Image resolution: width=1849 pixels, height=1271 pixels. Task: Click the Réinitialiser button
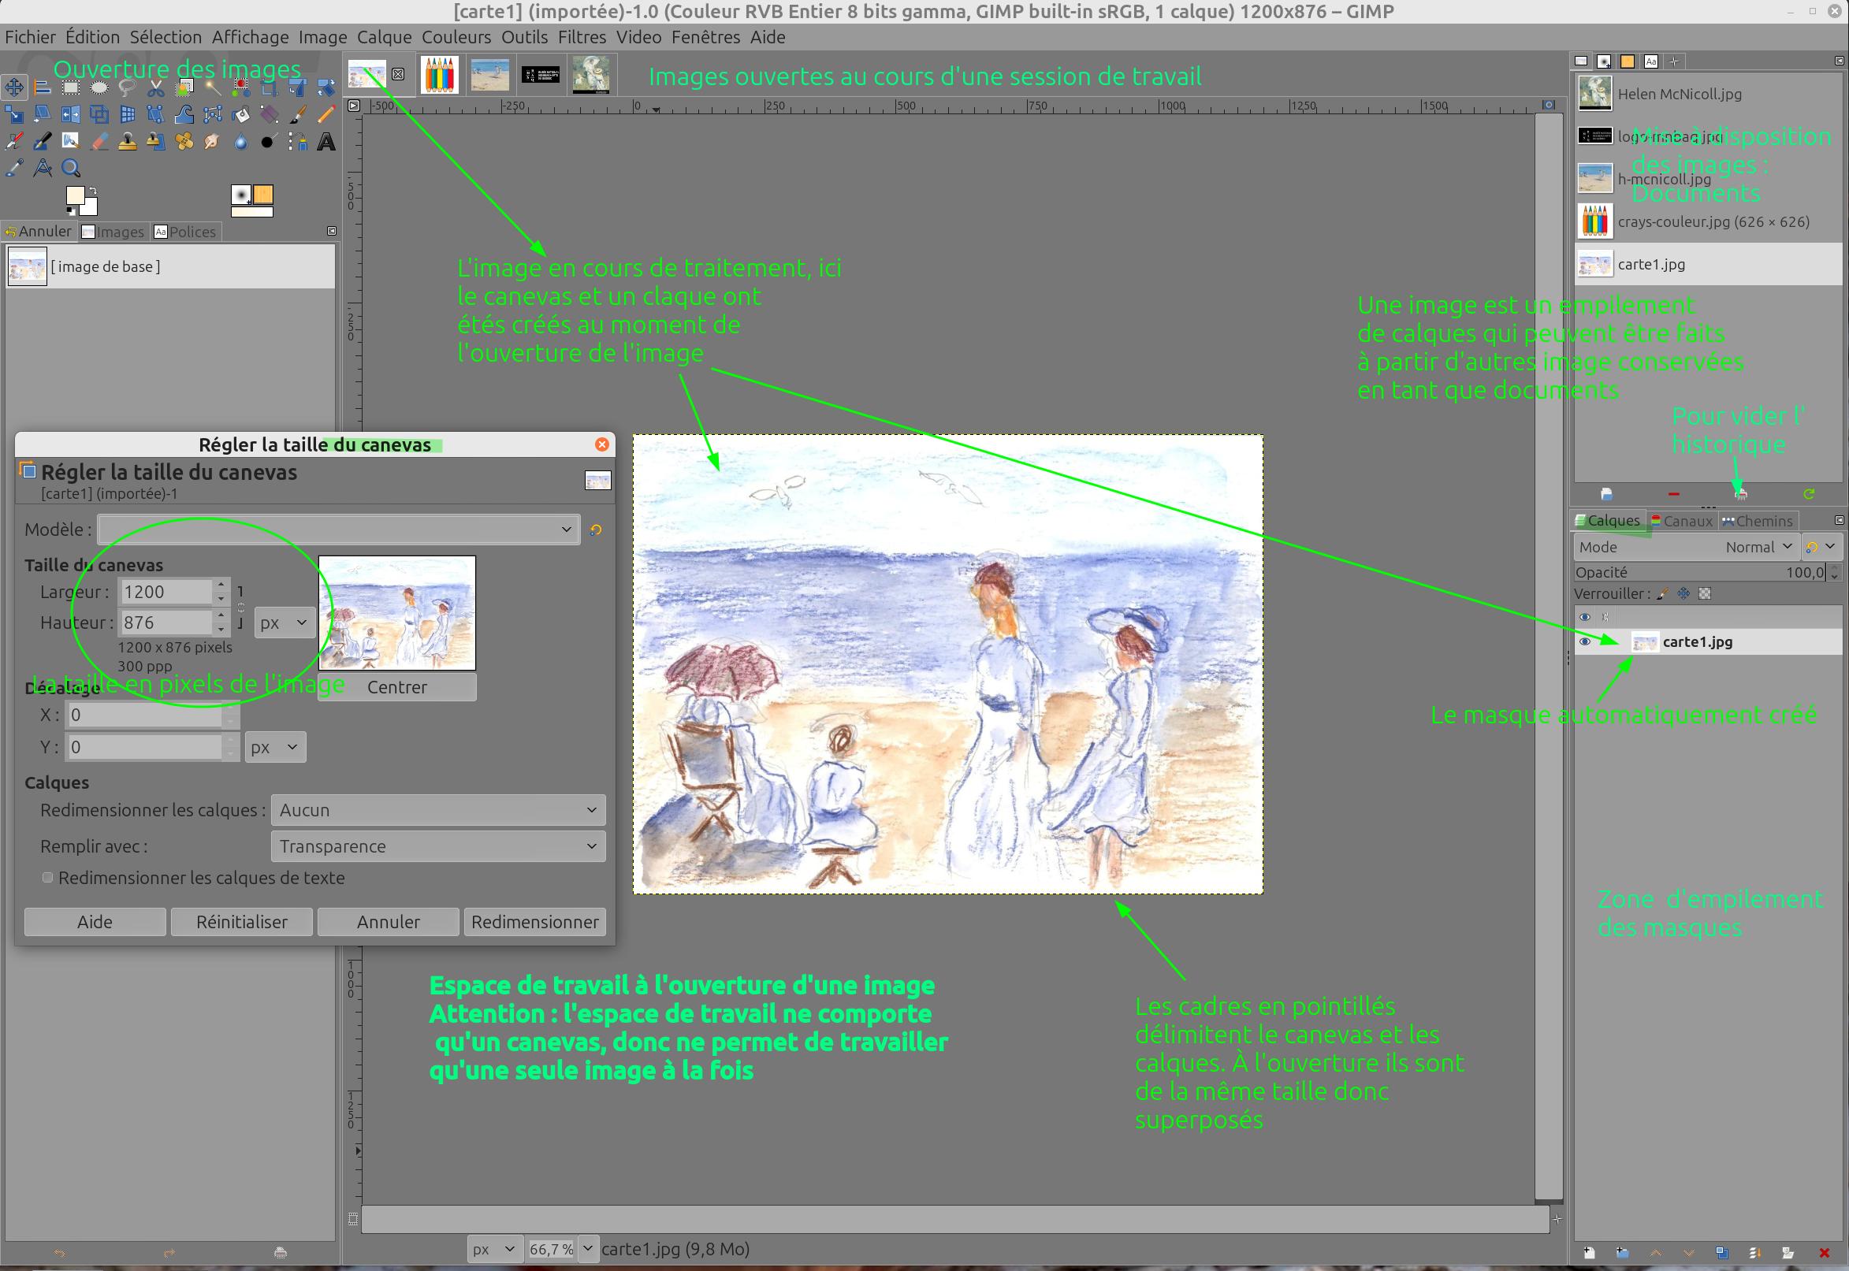tap(241, 921)
